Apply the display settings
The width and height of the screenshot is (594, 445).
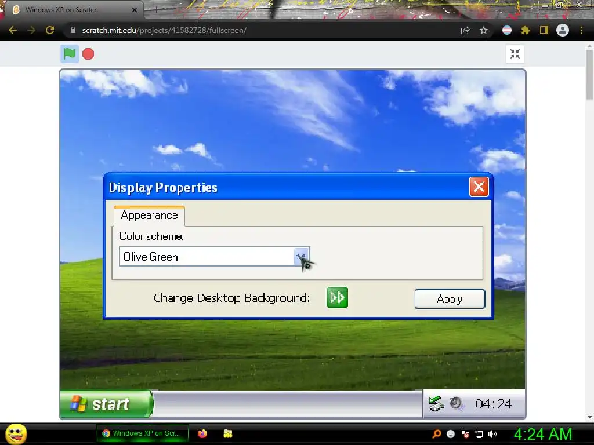click(450, 299)
